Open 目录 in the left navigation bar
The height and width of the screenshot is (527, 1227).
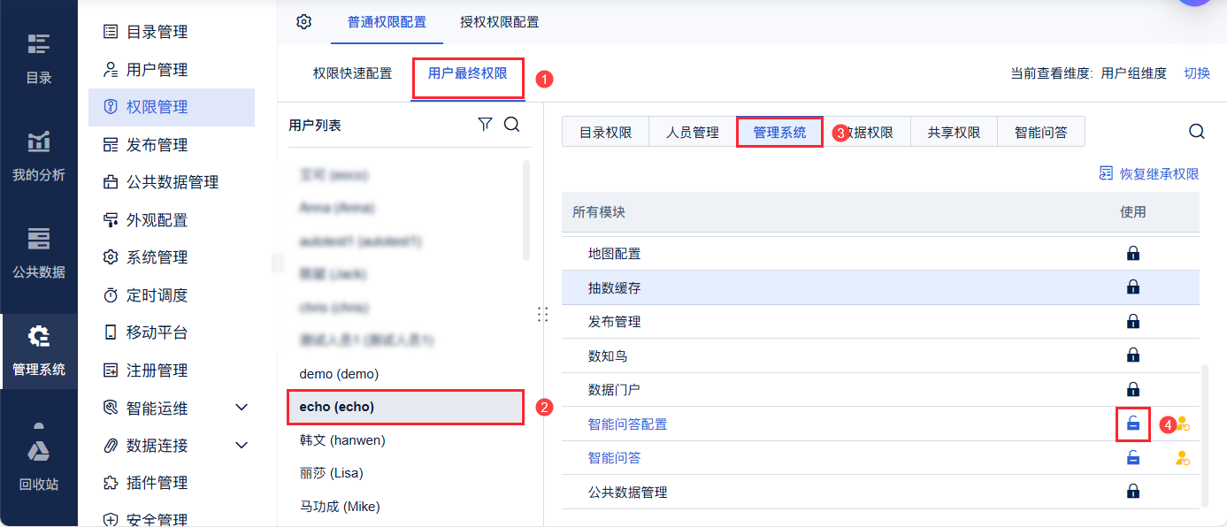39,58
